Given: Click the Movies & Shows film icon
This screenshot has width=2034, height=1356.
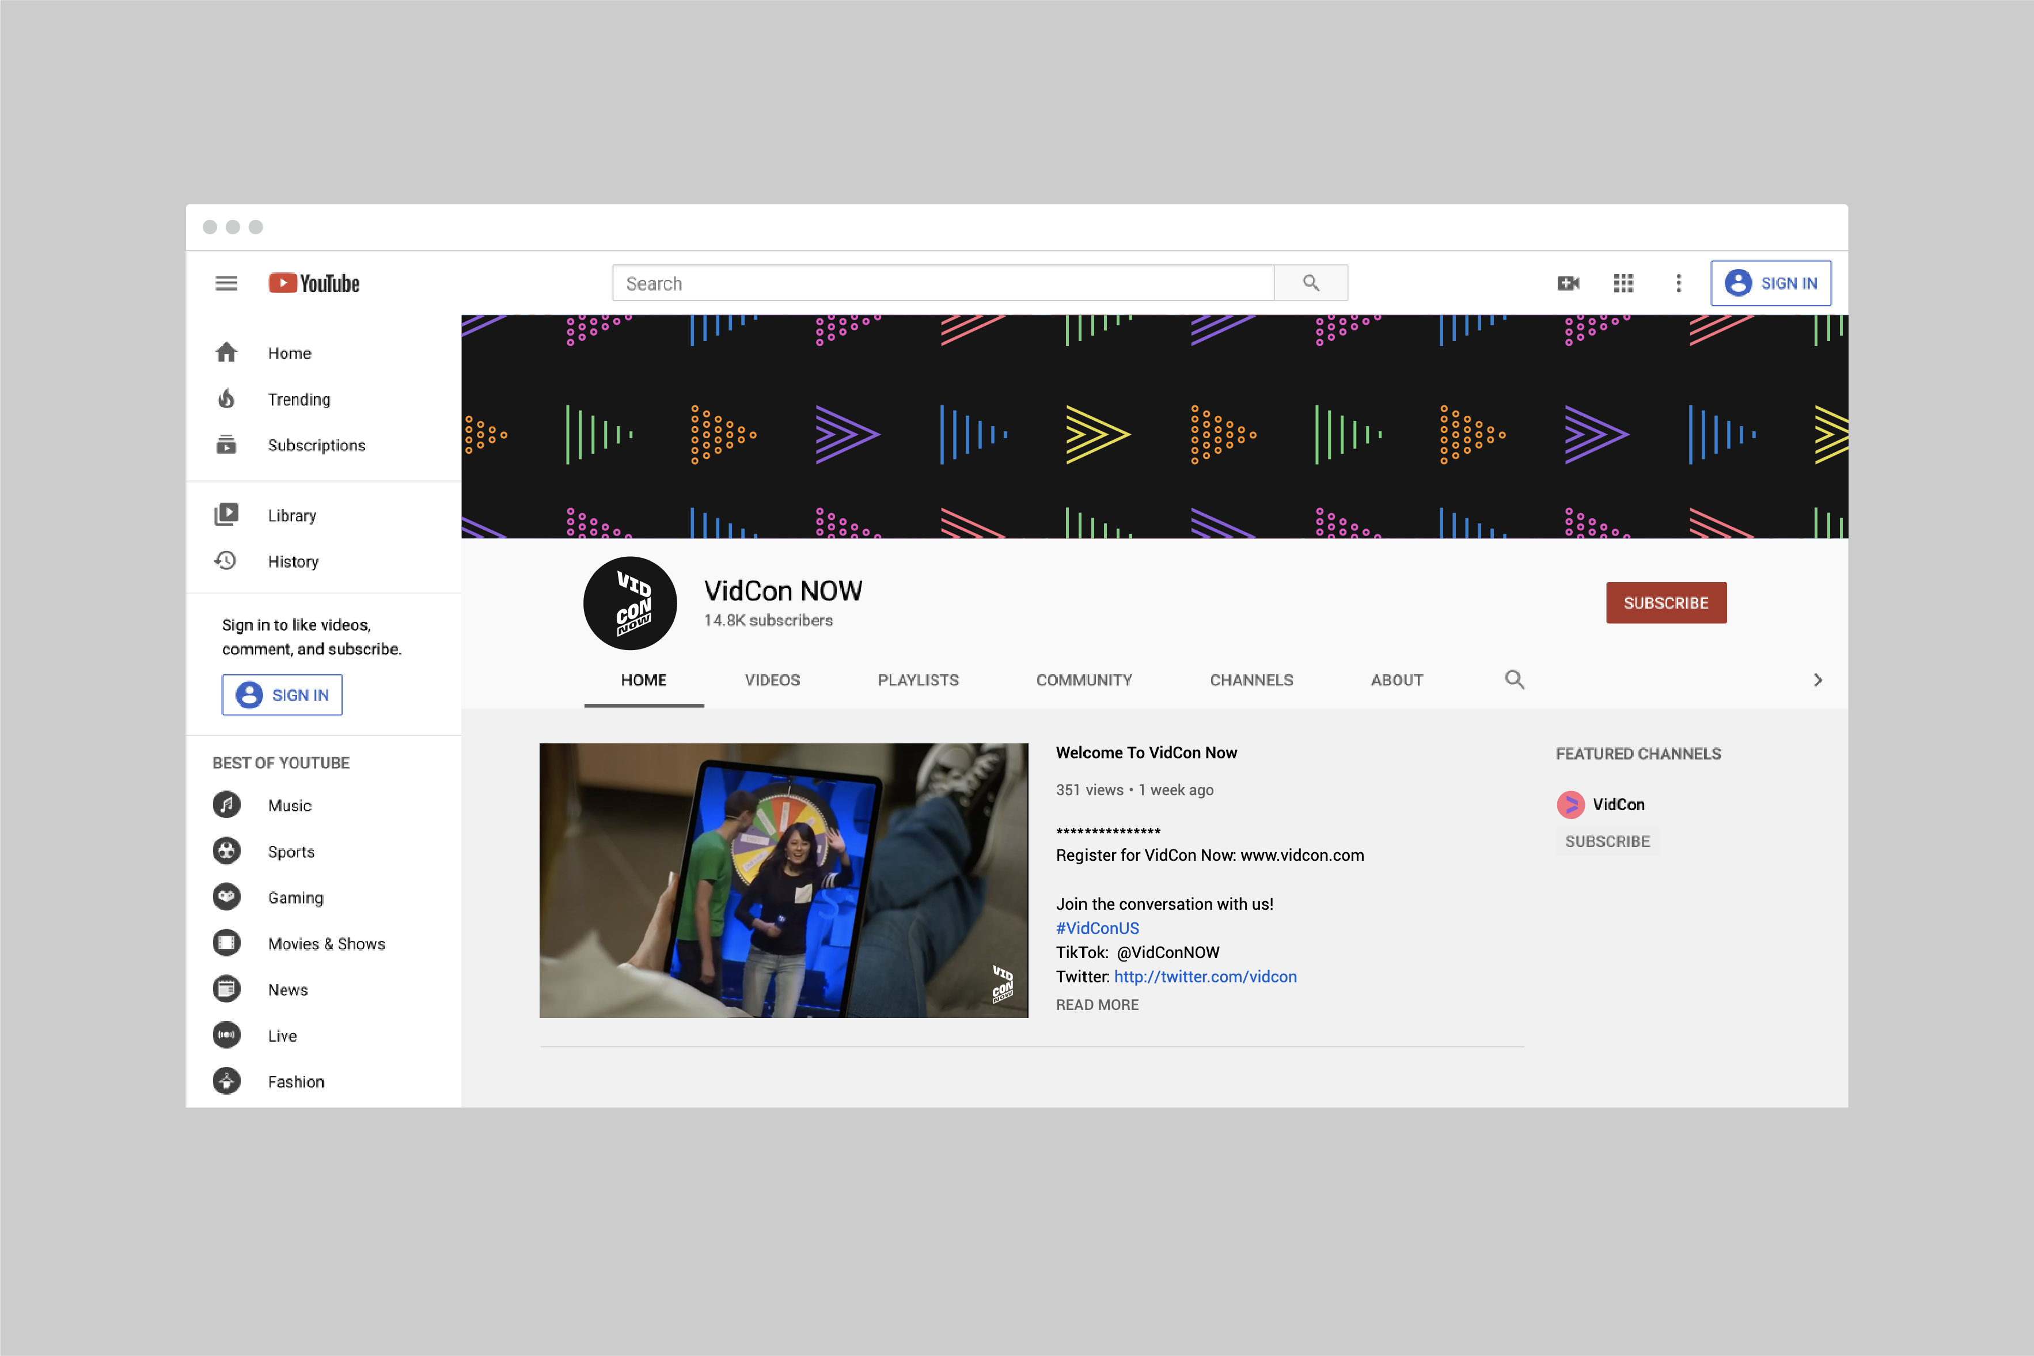Looking at the screenshot, I should 226,943.
